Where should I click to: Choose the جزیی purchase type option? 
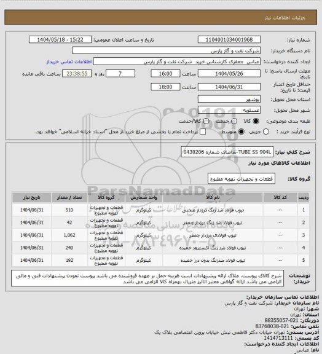click(x=266, y=132)
